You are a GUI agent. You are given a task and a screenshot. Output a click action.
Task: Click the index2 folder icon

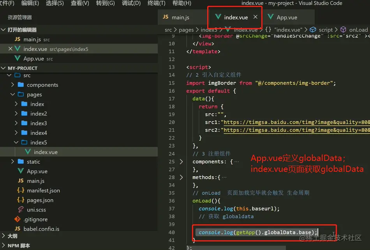pyautogui.click(x=24, y=114)
